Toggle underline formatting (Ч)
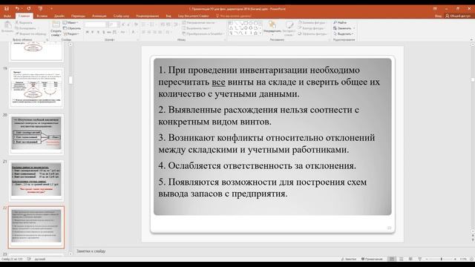475x267 pixels. tap(98, 32)
